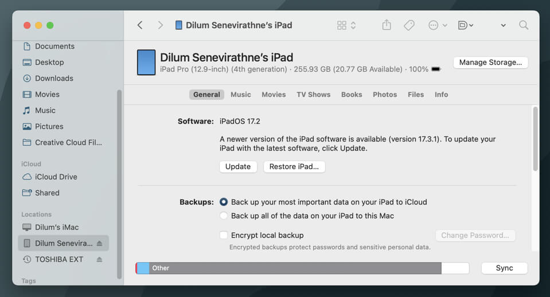Select back up to this Mac option
Screen dimensions: 550x297
coord(224,216)
